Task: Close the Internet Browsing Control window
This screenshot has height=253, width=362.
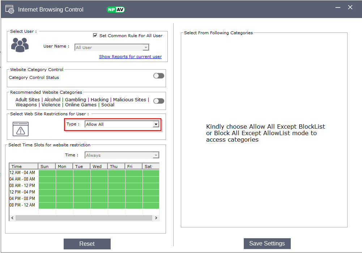Action: click(350, 8)
